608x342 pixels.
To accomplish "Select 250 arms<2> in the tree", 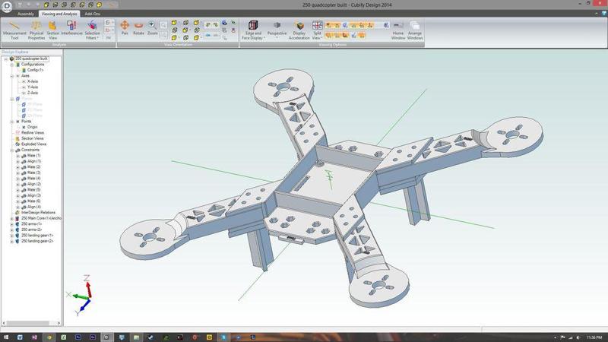I will click(x=31, y=230).
